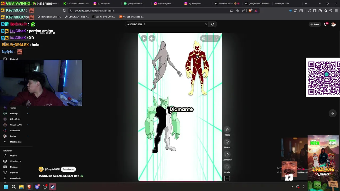Open the Remix option
This screenshot has height=191, width=340.
227,167
